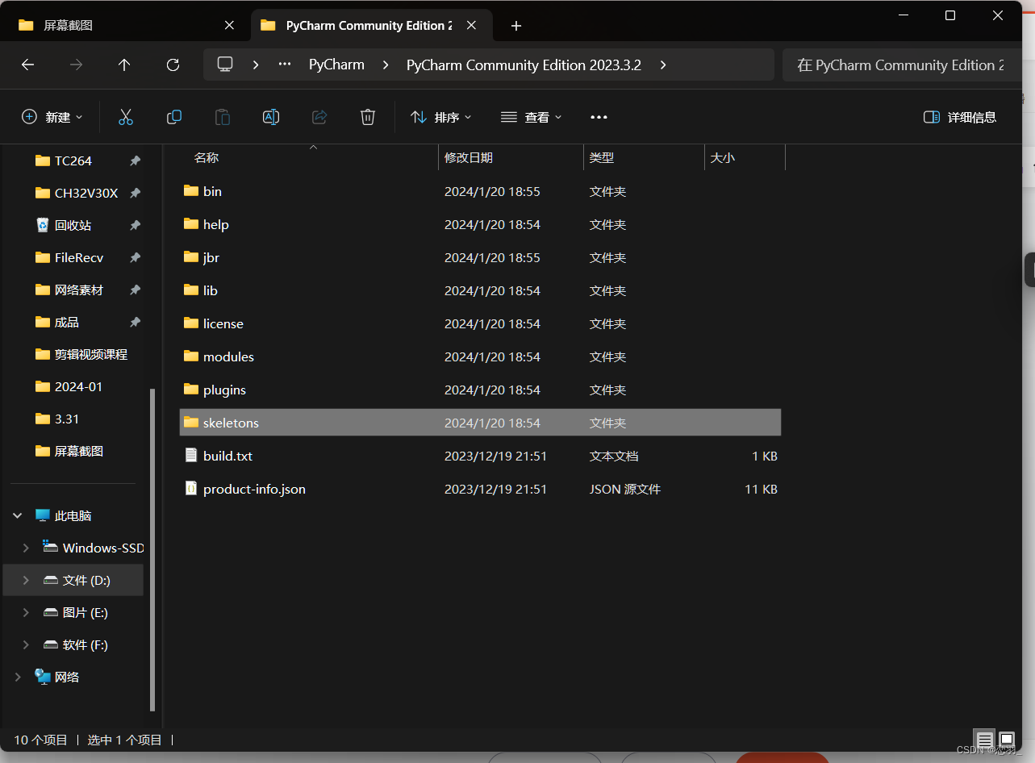Close the 屏幕截图 tab

pos(229,26)
